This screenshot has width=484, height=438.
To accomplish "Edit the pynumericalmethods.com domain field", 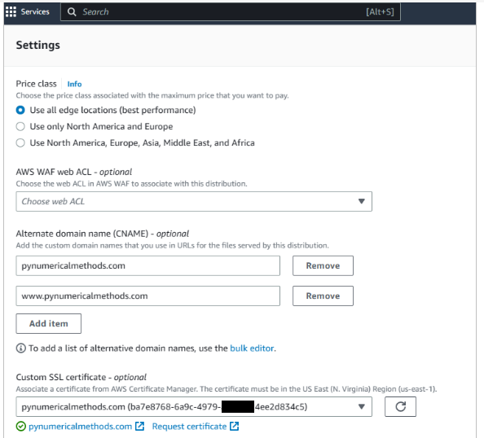I will pyautogui.click(x=147, y=265).
